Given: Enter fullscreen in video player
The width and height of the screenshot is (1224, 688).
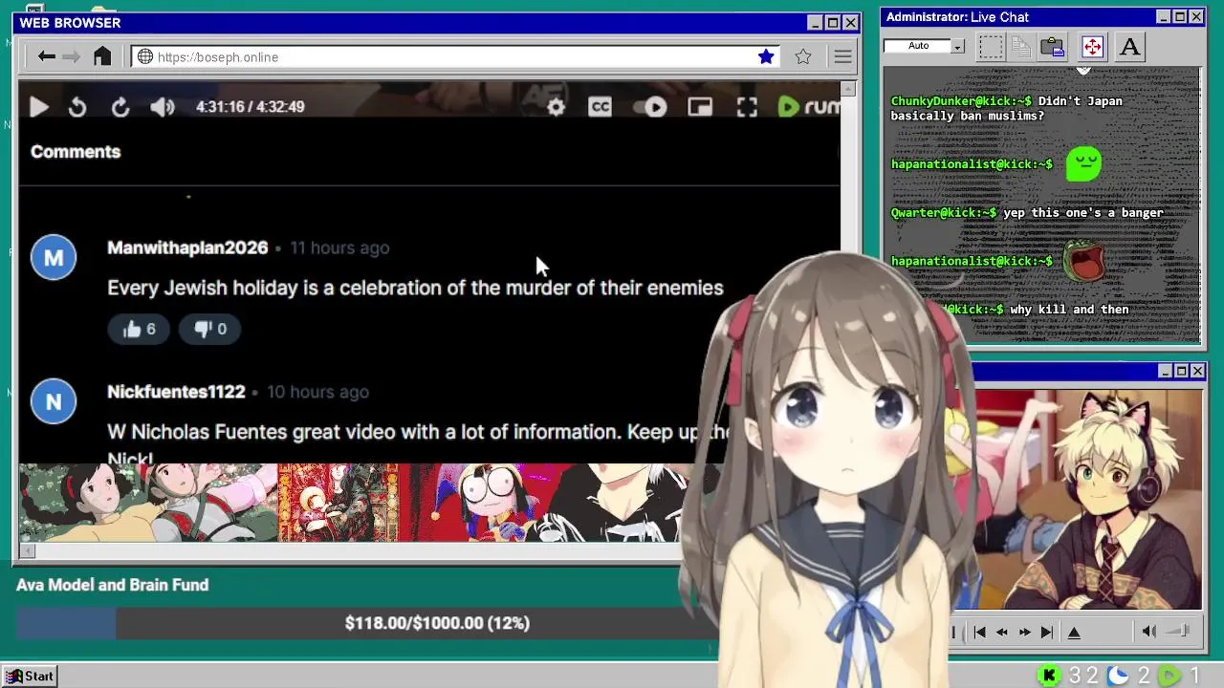Looking at the screenshot, I should [x=747, y=107].
